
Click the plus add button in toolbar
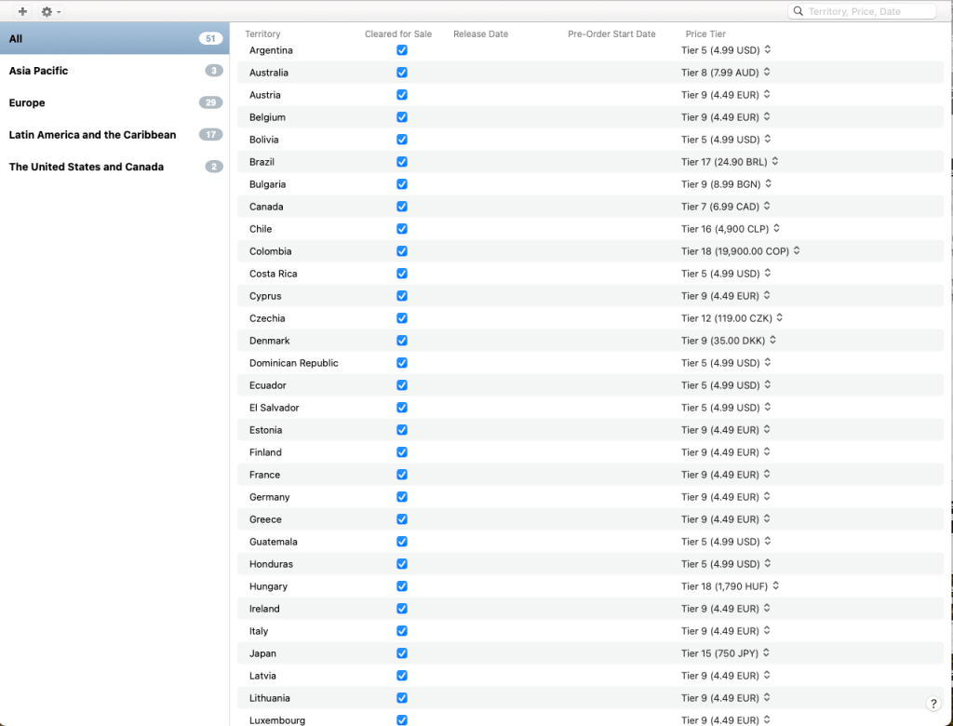coord(22,11)
